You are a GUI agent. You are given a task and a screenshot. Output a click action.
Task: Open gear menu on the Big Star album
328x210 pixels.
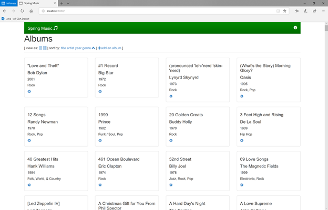(100, 92)
